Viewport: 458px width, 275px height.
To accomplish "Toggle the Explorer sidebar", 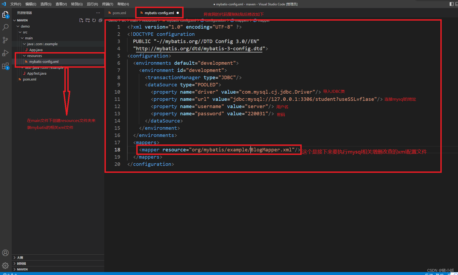I will [x=6, y=14].
